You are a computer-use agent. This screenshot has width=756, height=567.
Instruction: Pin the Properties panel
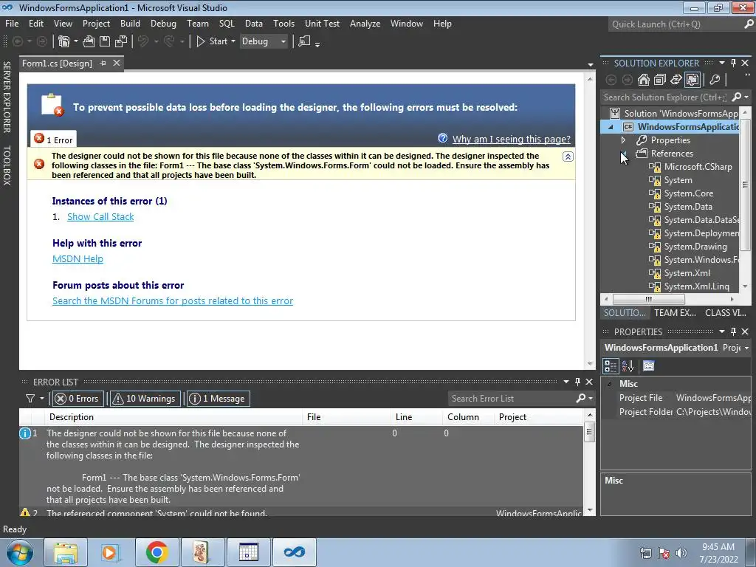click(733, 331)
